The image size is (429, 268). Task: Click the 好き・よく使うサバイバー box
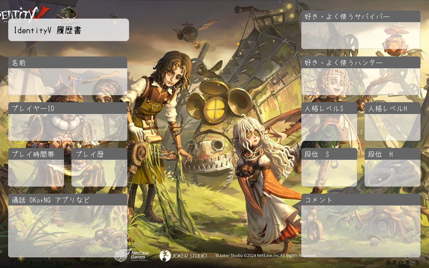click(x=361, y=35)
